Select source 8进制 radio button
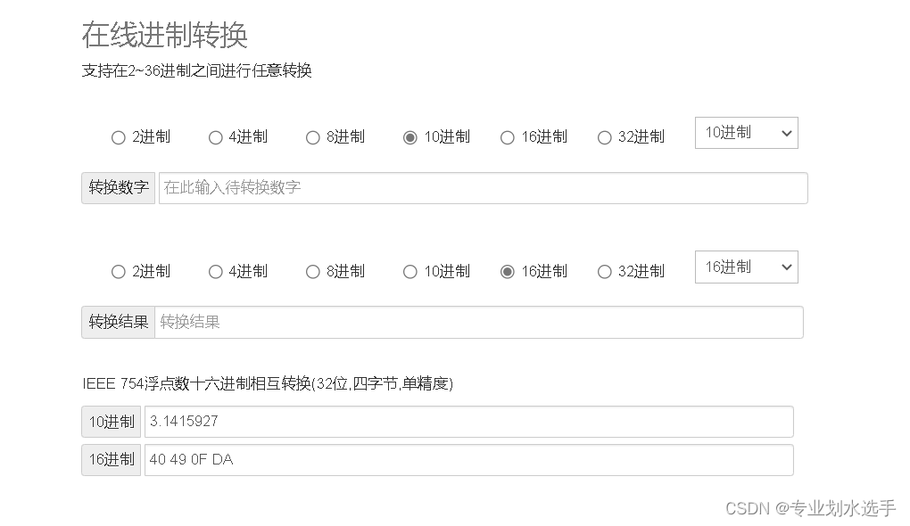The image size is (910, 526). point(313,137)
